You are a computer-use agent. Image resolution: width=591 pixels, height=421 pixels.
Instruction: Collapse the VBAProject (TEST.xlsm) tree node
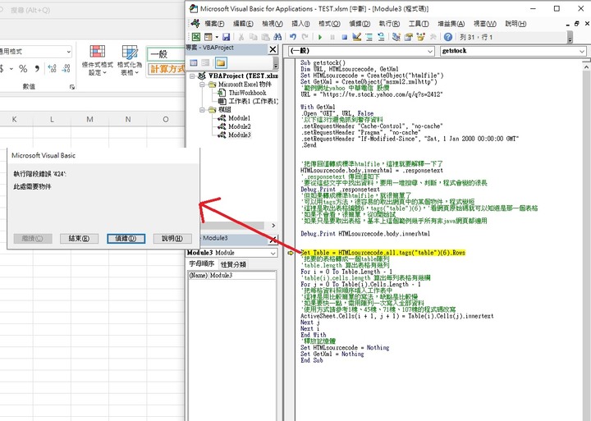click(x=192, y=76)
